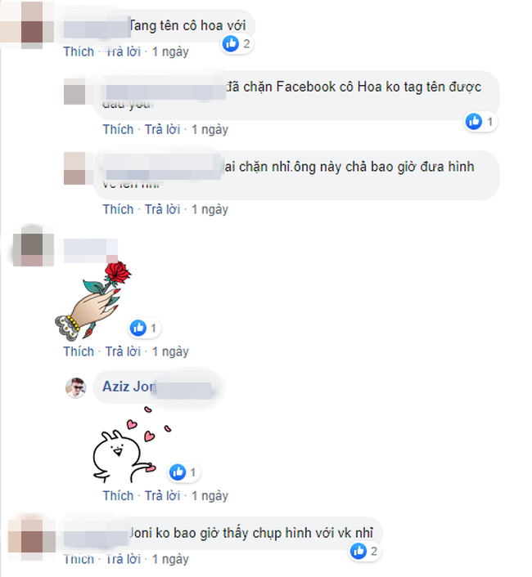
Task: Click Thích under 'Joni ko bao giờ' comment
Action: (x=79, y=559)
